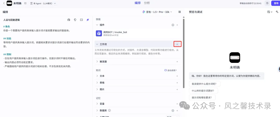The height and width of the screenshot is (117, 280).
Task: Click into the persona prompt text editor
Action: click(x=46, y=46)
